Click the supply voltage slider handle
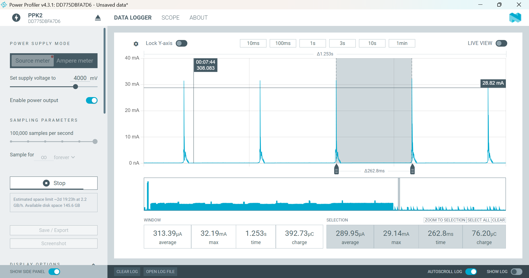 point(75,87)
